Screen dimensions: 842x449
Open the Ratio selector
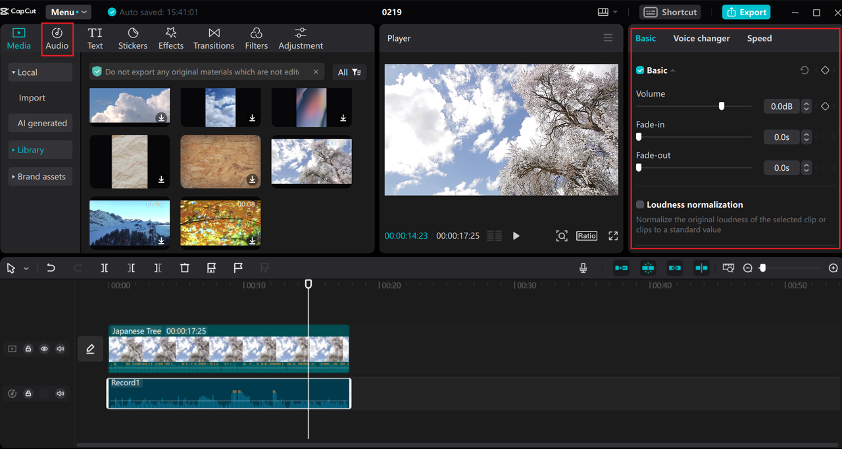(x=587, y=235)
